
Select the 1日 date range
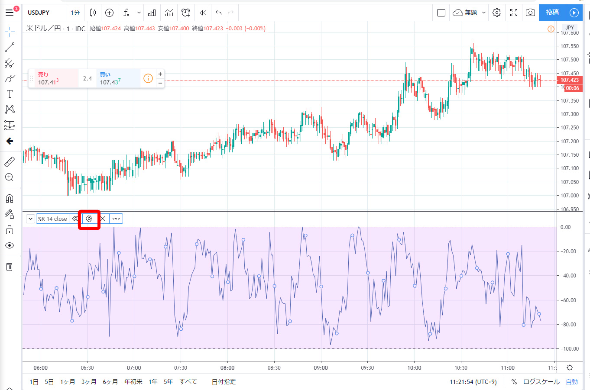34,382
